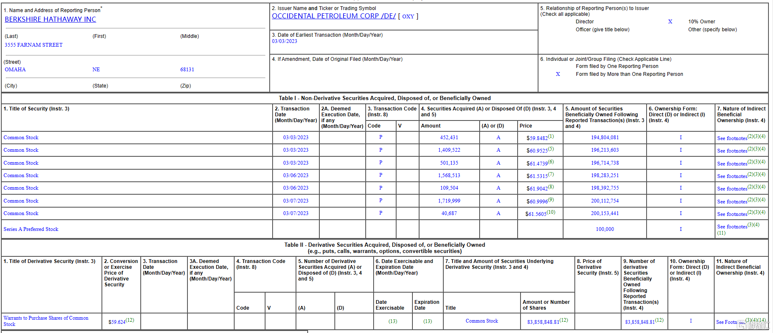This screenshot has width=773, height=333.
Task: Select the Series A Preferred Stock title
Action: [31, 229]
